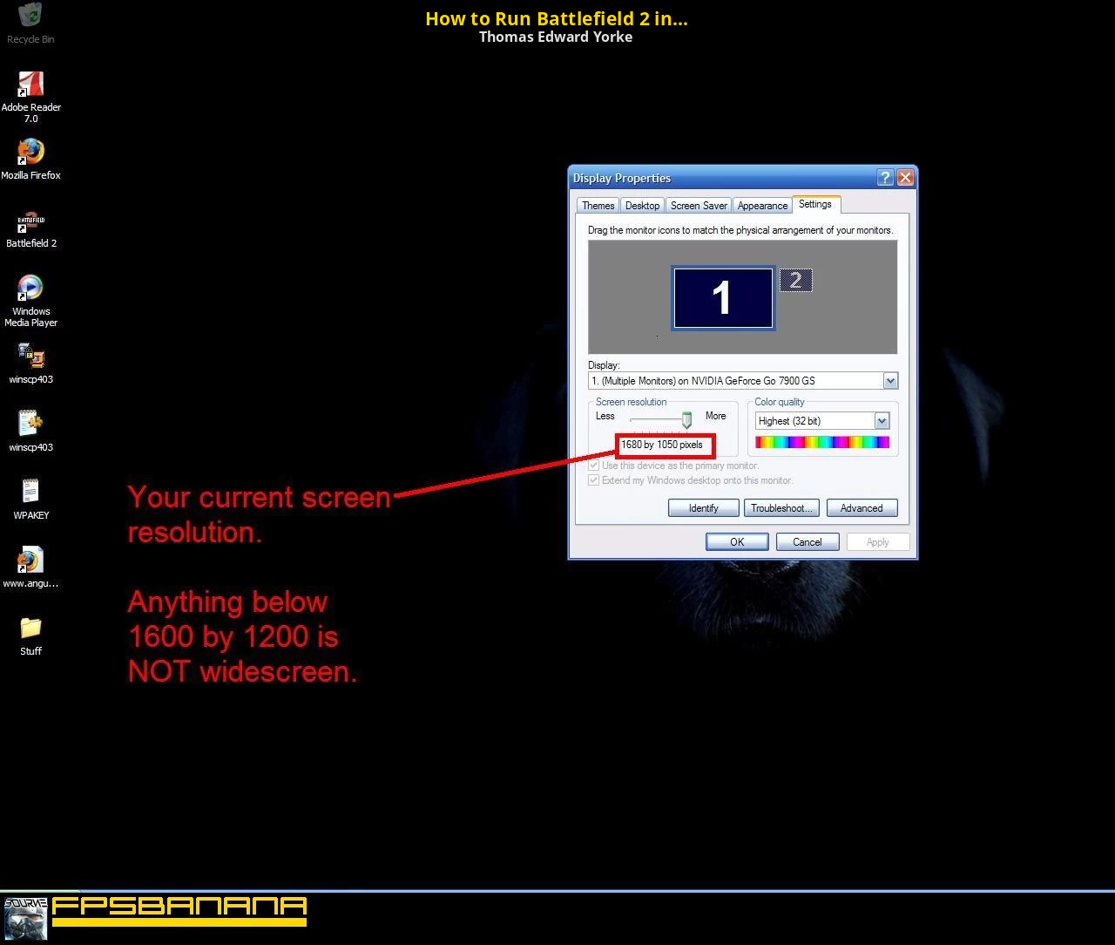Toggle 'Extend my Windows desktop onto this monitor'
Image resolution: width=1115 pixels, height=945 pixels.
(594, 480)
